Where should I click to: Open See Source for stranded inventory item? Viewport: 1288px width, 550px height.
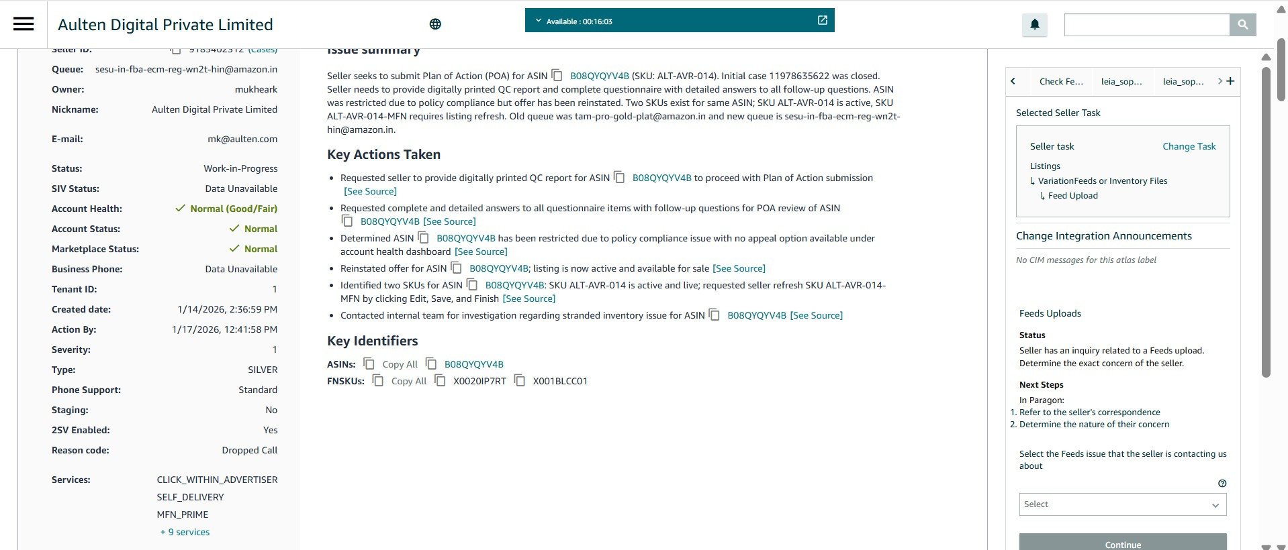pos(817,315)
